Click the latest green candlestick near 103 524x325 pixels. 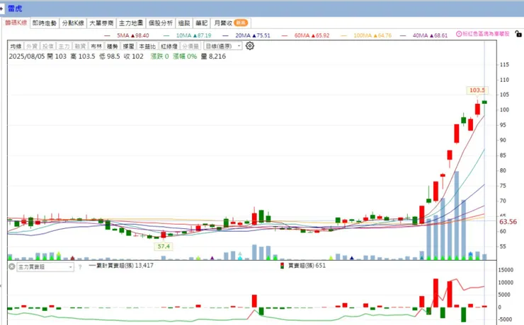click(x=484, y=102)
